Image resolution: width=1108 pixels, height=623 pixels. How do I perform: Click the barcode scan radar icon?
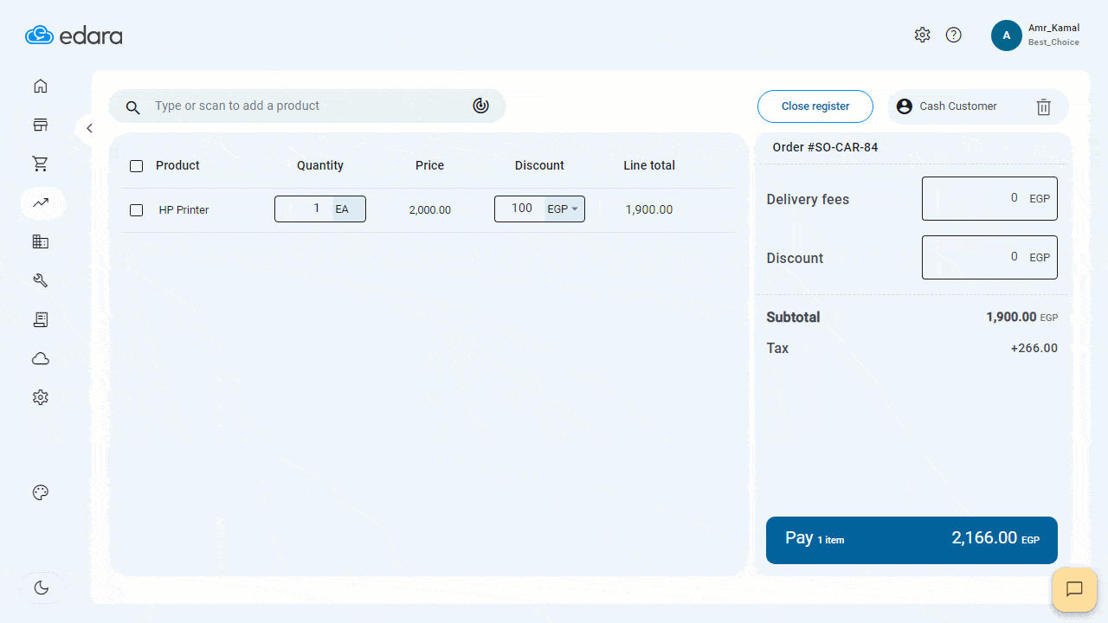pyautogui.click(x=480, y=106)
